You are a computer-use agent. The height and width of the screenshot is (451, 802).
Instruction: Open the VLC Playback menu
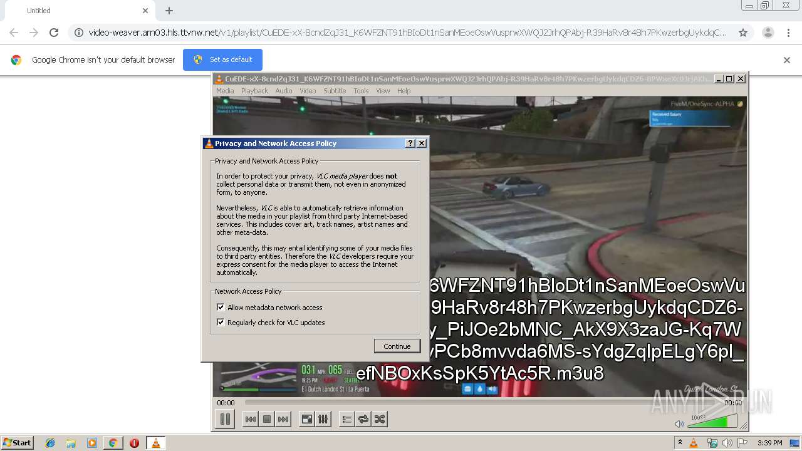point(254,91)
